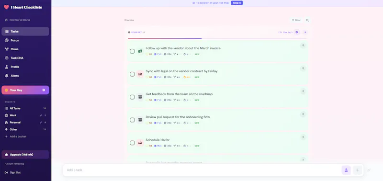
Task: Open Task DNA in sidebar
Action: coord(25,58)
